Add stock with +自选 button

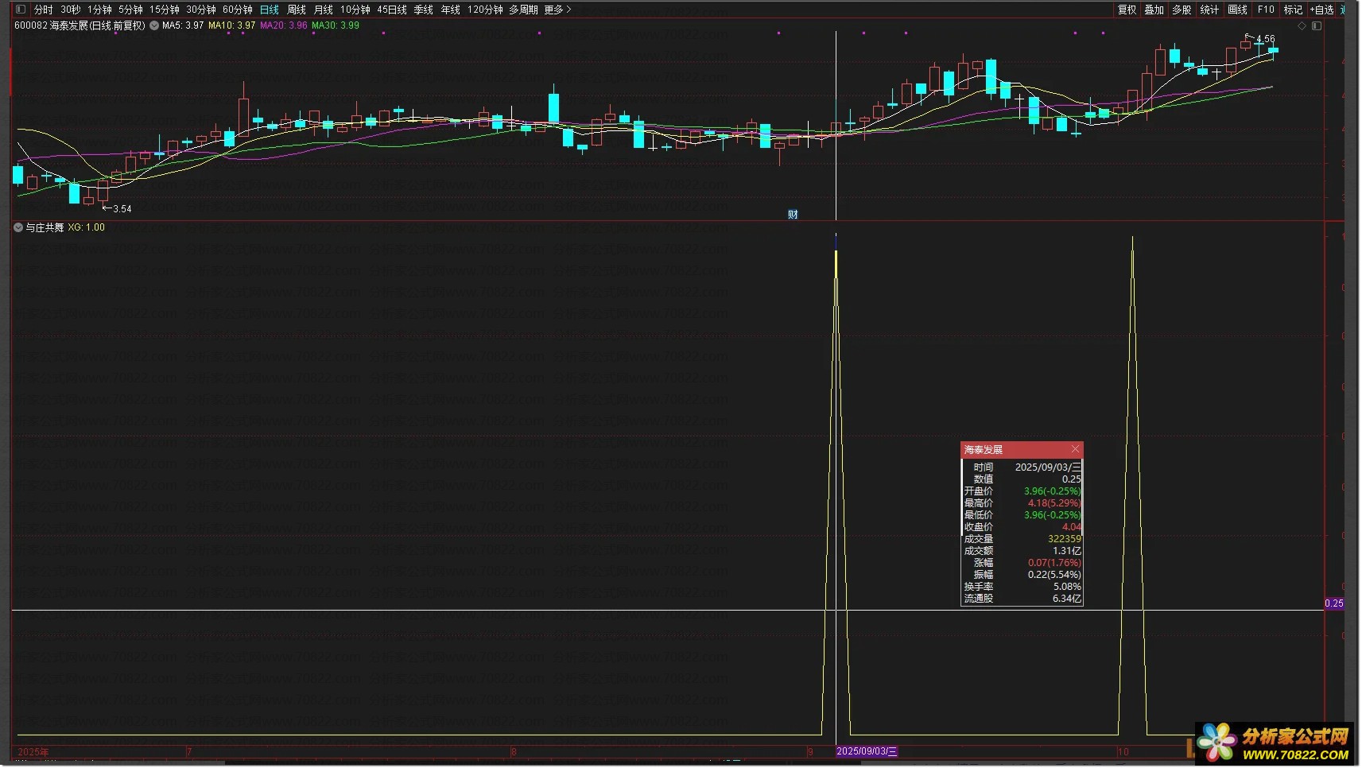click(1321, 10)
